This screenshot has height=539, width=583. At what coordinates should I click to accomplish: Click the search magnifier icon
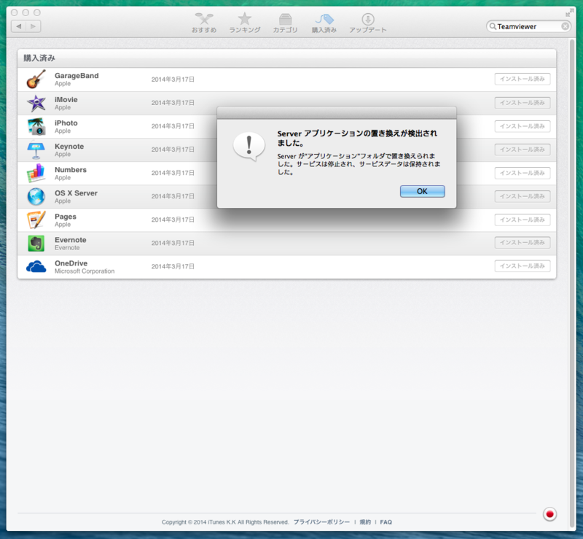click(x=493, y=26)
